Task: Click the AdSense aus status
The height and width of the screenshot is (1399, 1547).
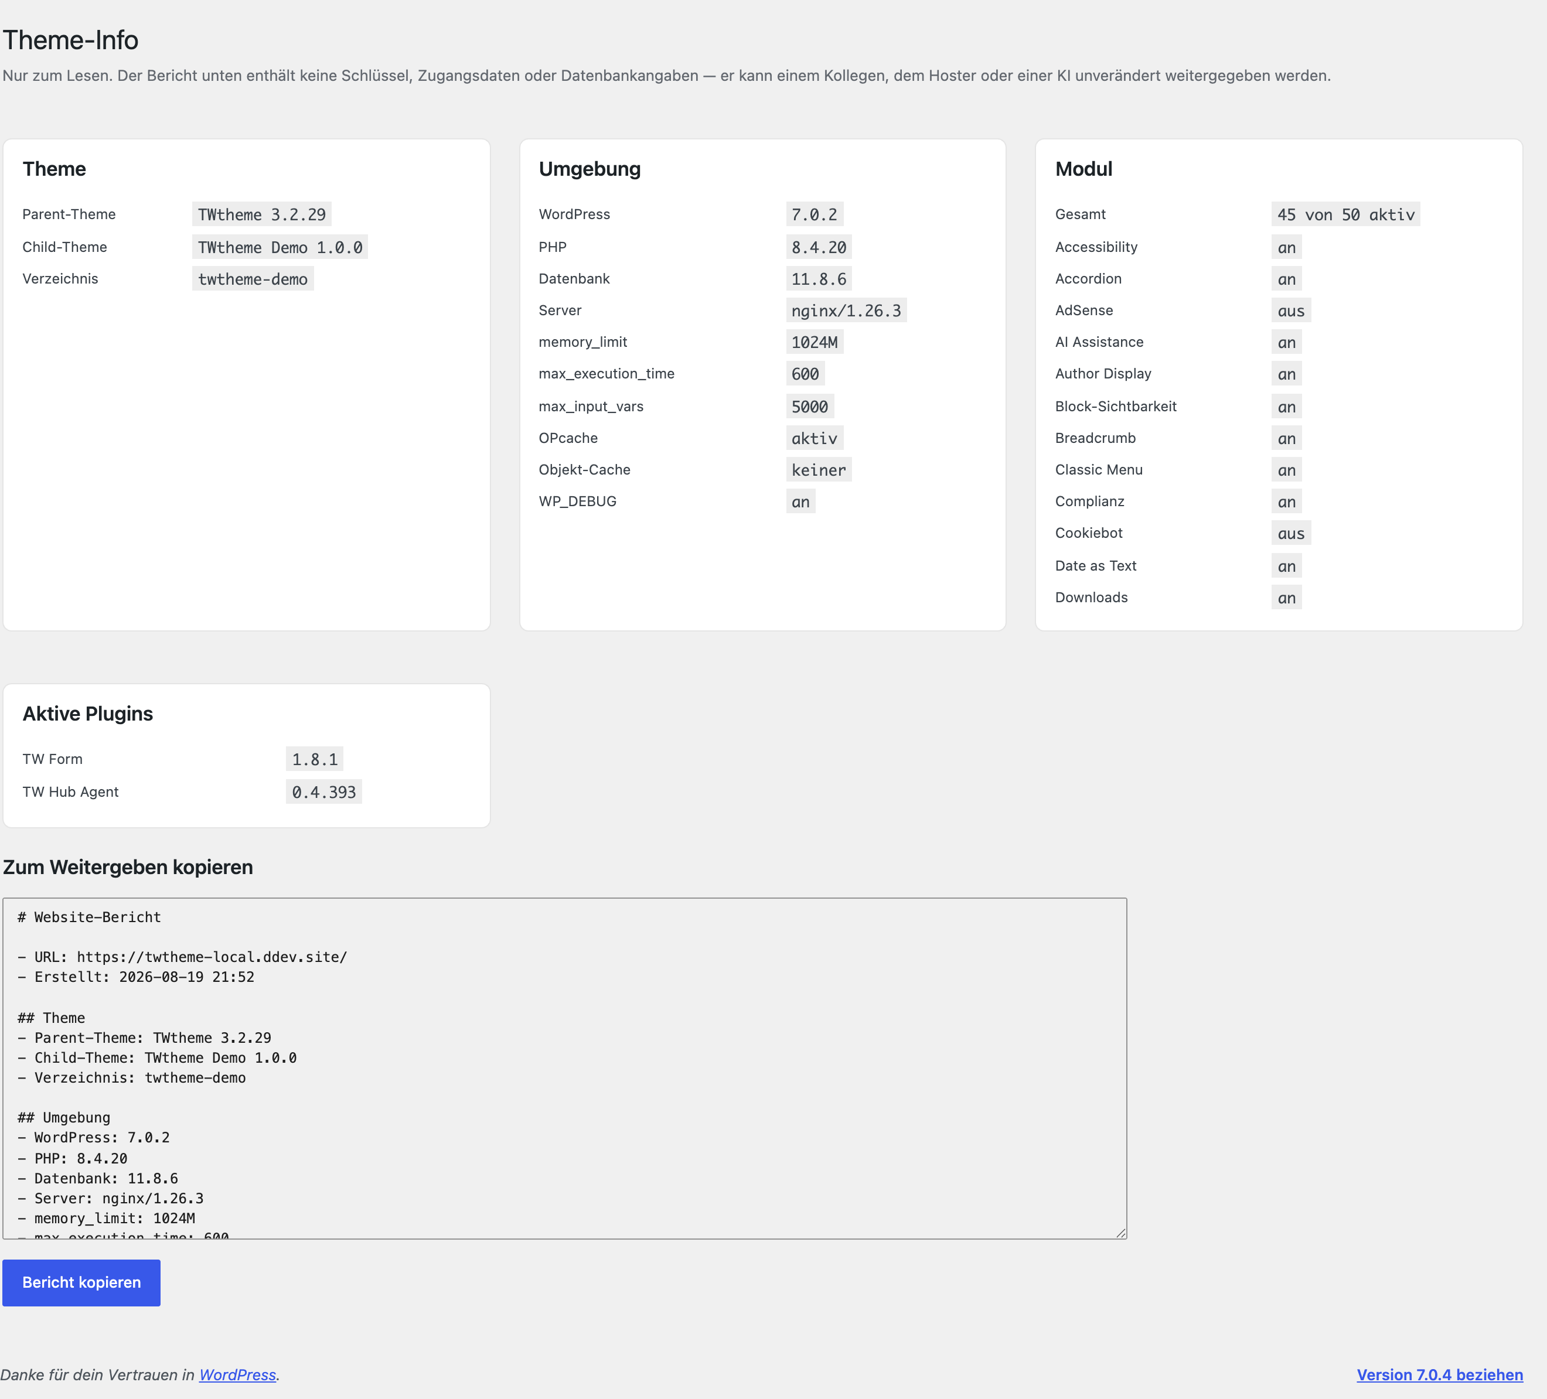Action: pos(1291,310)
